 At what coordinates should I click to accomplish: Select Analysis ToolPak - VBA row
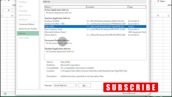pyautogui.click(x=95, y=24)
